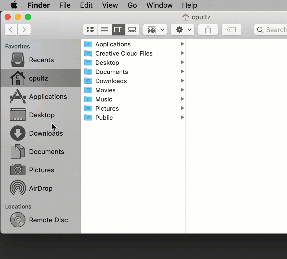Select the Recents label in Favorites
The image size is (287, 259).
41,60
